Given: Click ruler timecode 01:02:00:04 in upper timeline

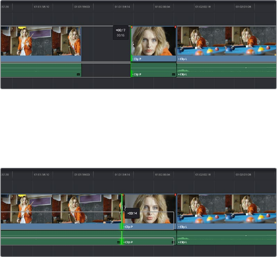Looking at the screenshot, I should click(x=162, y=7).
